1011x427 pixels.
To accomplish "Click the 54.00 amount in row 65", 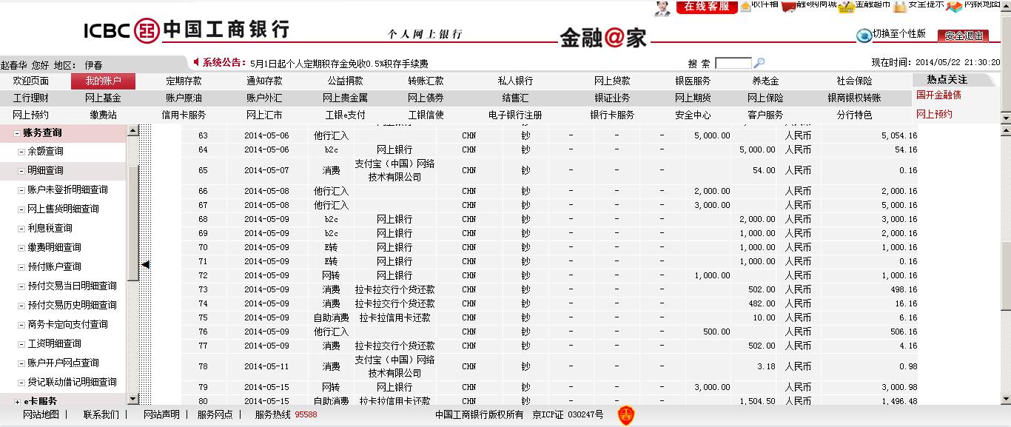I will pyautogui.click(x=764, y=170).
